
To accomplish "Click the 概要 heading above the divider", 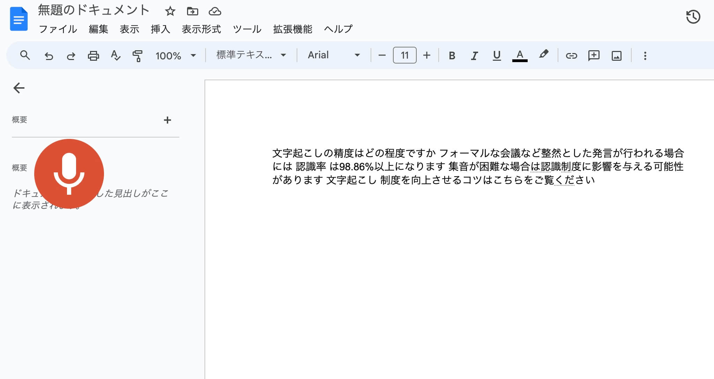I will [20, 120].
